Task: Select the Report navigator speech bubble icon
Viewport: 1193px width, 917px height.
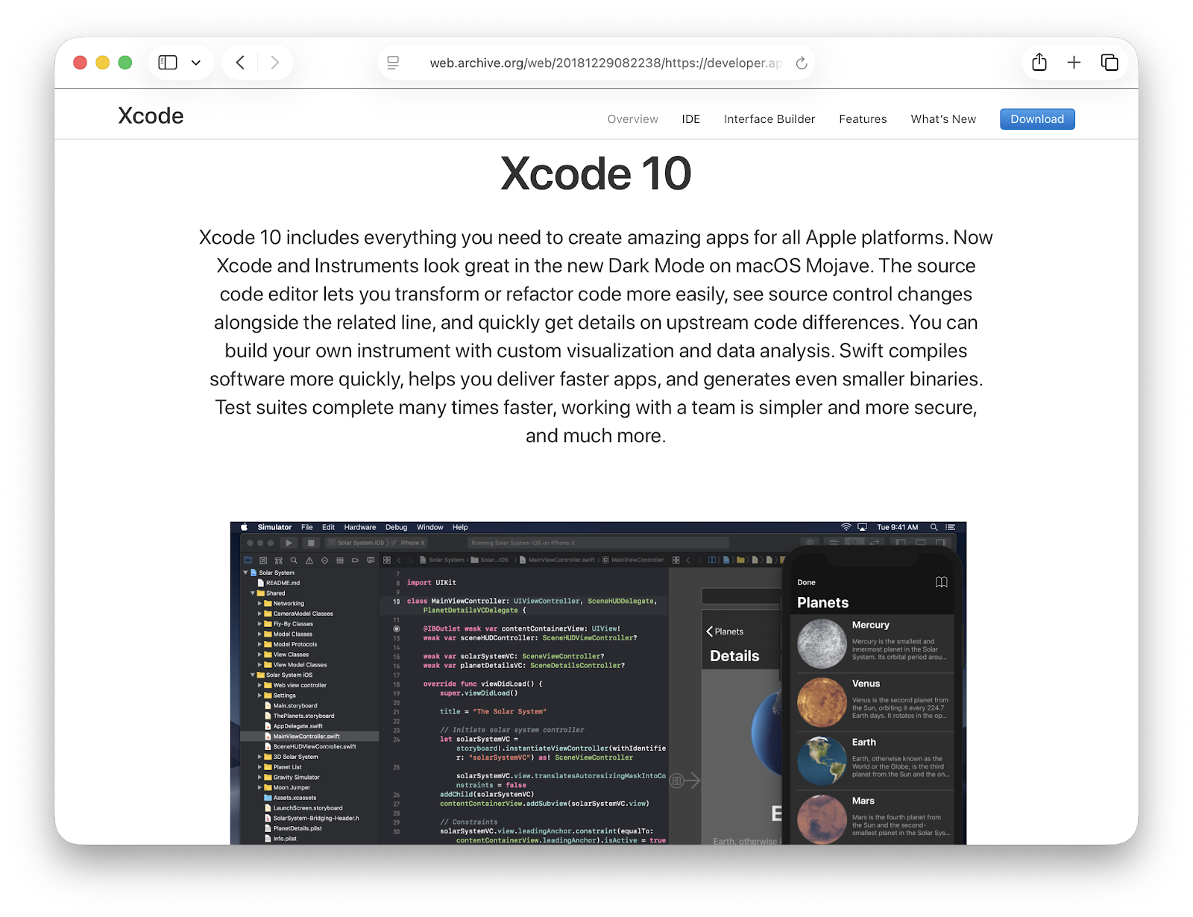Action: pyautogui.click(x=371, y=560)
